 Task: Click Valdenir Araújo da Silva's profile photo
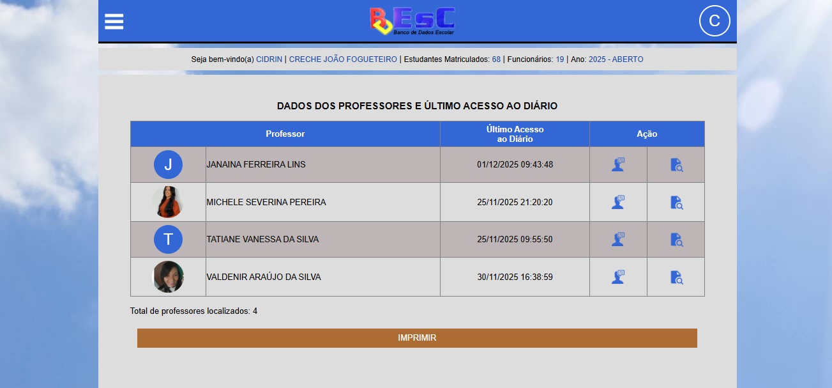point(168,277)
